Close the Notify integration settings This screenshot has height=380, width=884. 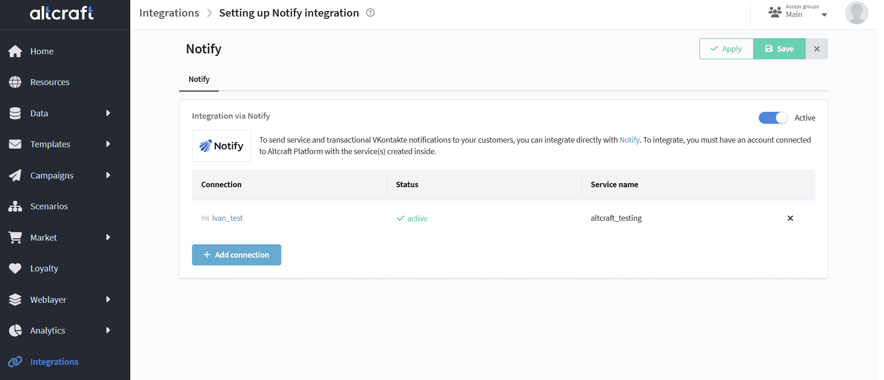coord(817,49)
